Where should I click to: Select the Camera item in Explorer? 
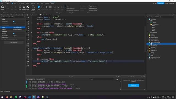point(154,21)
